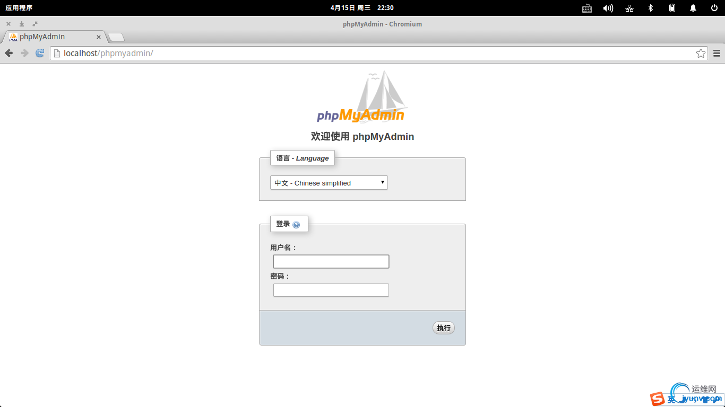The height and width of the screenshot is (407, 725).
Task: Open the power menu icon
Action: click(x=714, y=8)
